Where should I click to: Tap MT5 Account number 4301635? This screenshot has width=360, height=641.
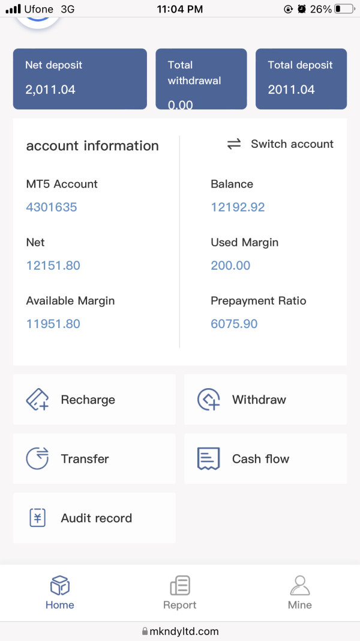point(52,207)
